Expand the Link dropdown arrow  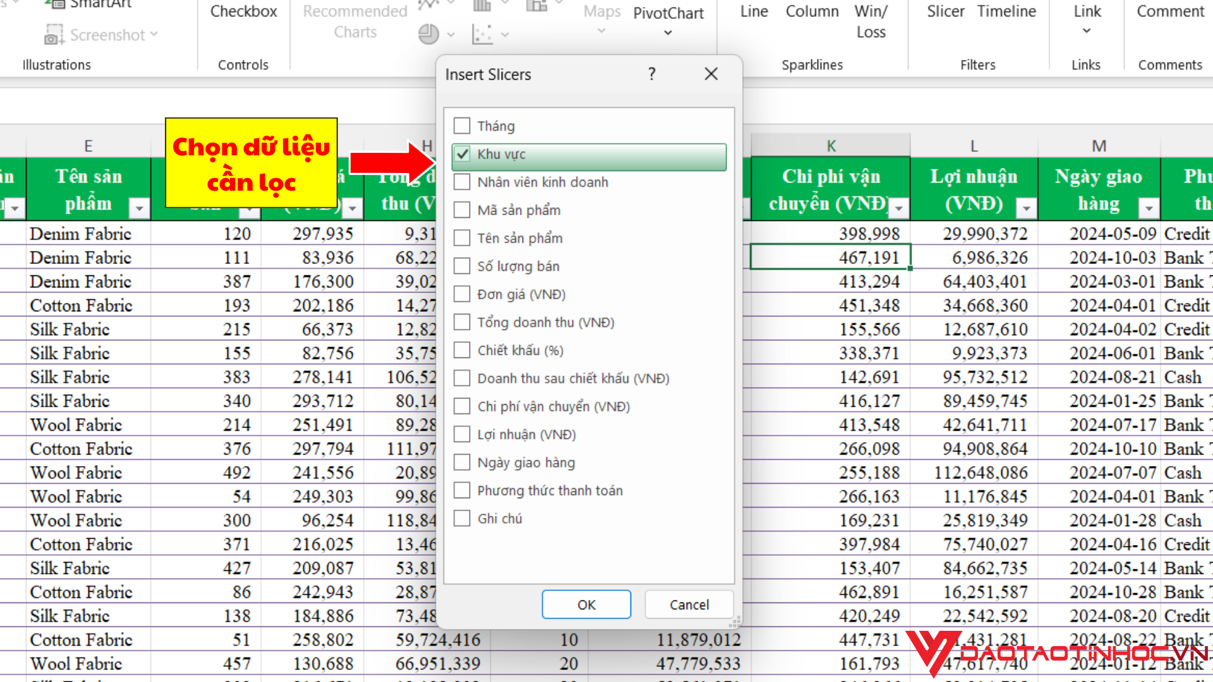coord(1085,30)
